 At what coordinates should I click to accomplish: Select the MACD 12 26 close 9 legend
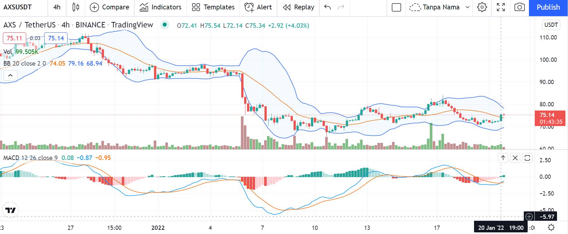(30, 158)
